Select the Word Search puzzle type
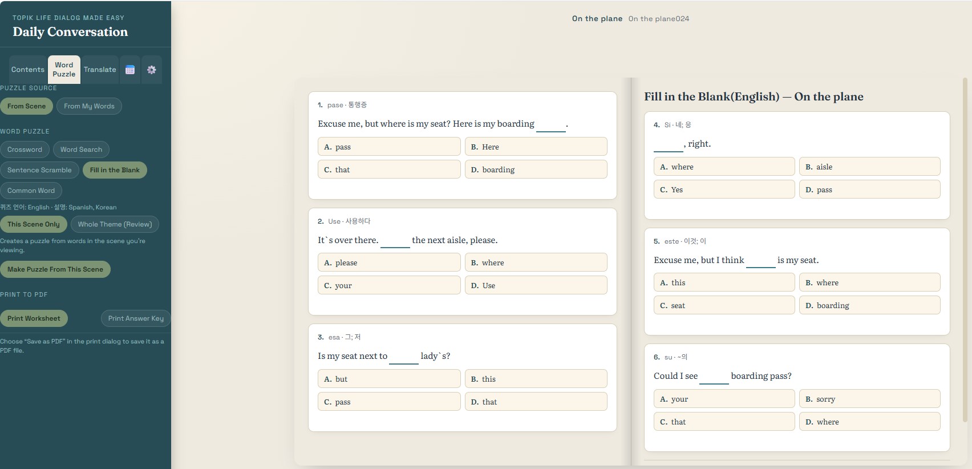Image resolution: width=972 pixels, height=469 pixels. tap(81, 149)
